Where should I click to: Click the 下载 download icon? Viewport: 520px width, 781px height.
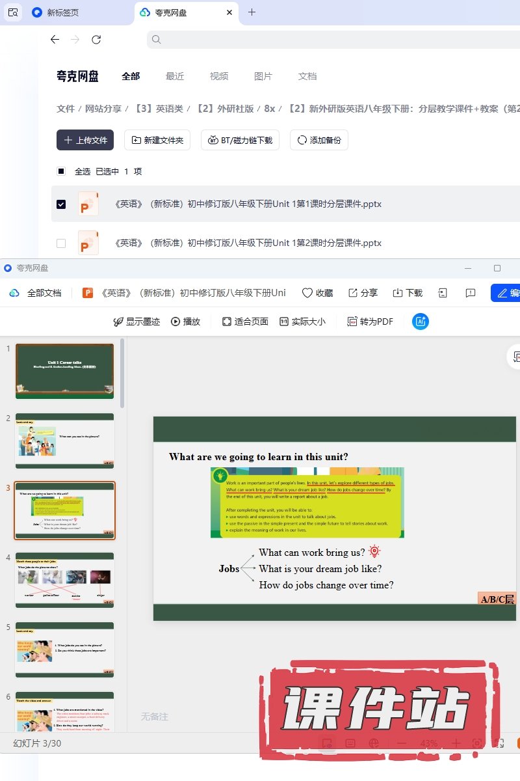[x=398, y=293]
